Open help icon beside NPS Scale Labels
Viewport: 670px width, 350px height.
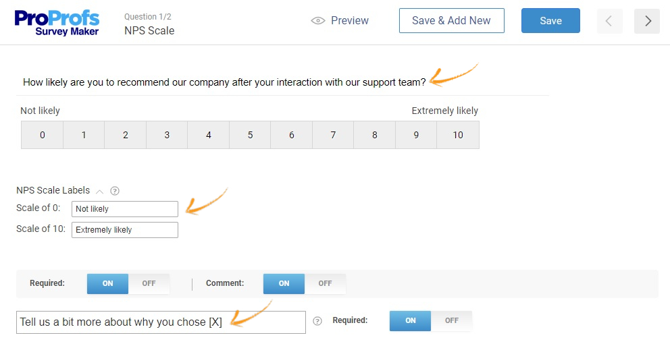[115, 191]
